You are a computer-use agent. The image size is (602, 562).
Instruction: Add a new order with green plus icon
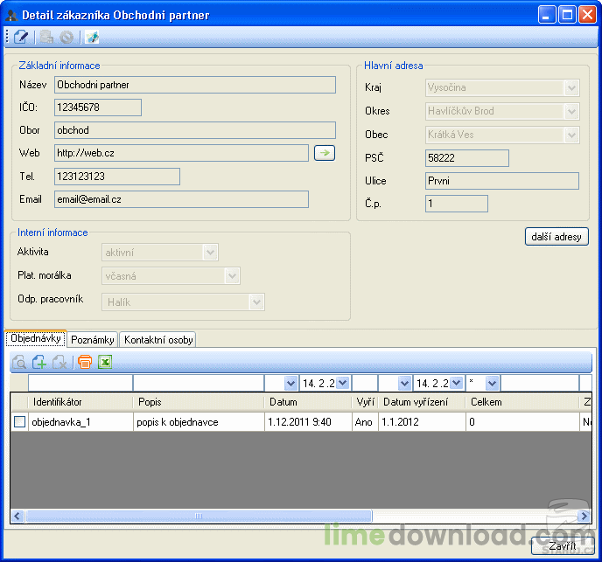pos(39,362)
